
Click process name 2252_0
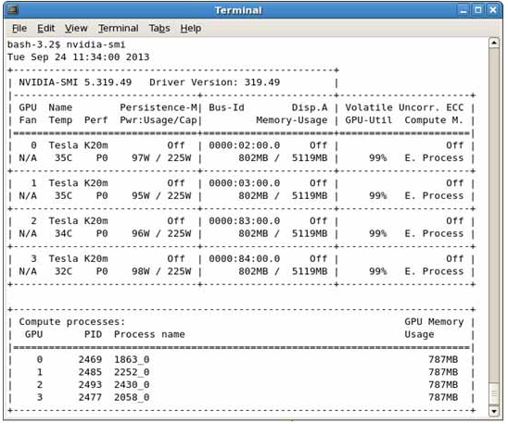[132, 372]
